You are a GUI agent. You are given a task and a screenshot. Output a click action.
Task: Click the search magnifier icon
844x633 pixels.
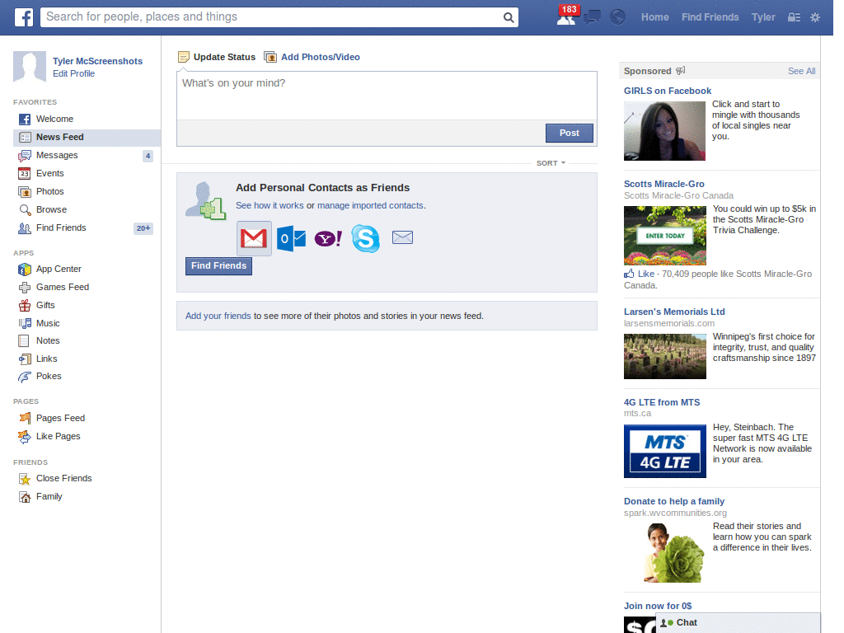508,17
